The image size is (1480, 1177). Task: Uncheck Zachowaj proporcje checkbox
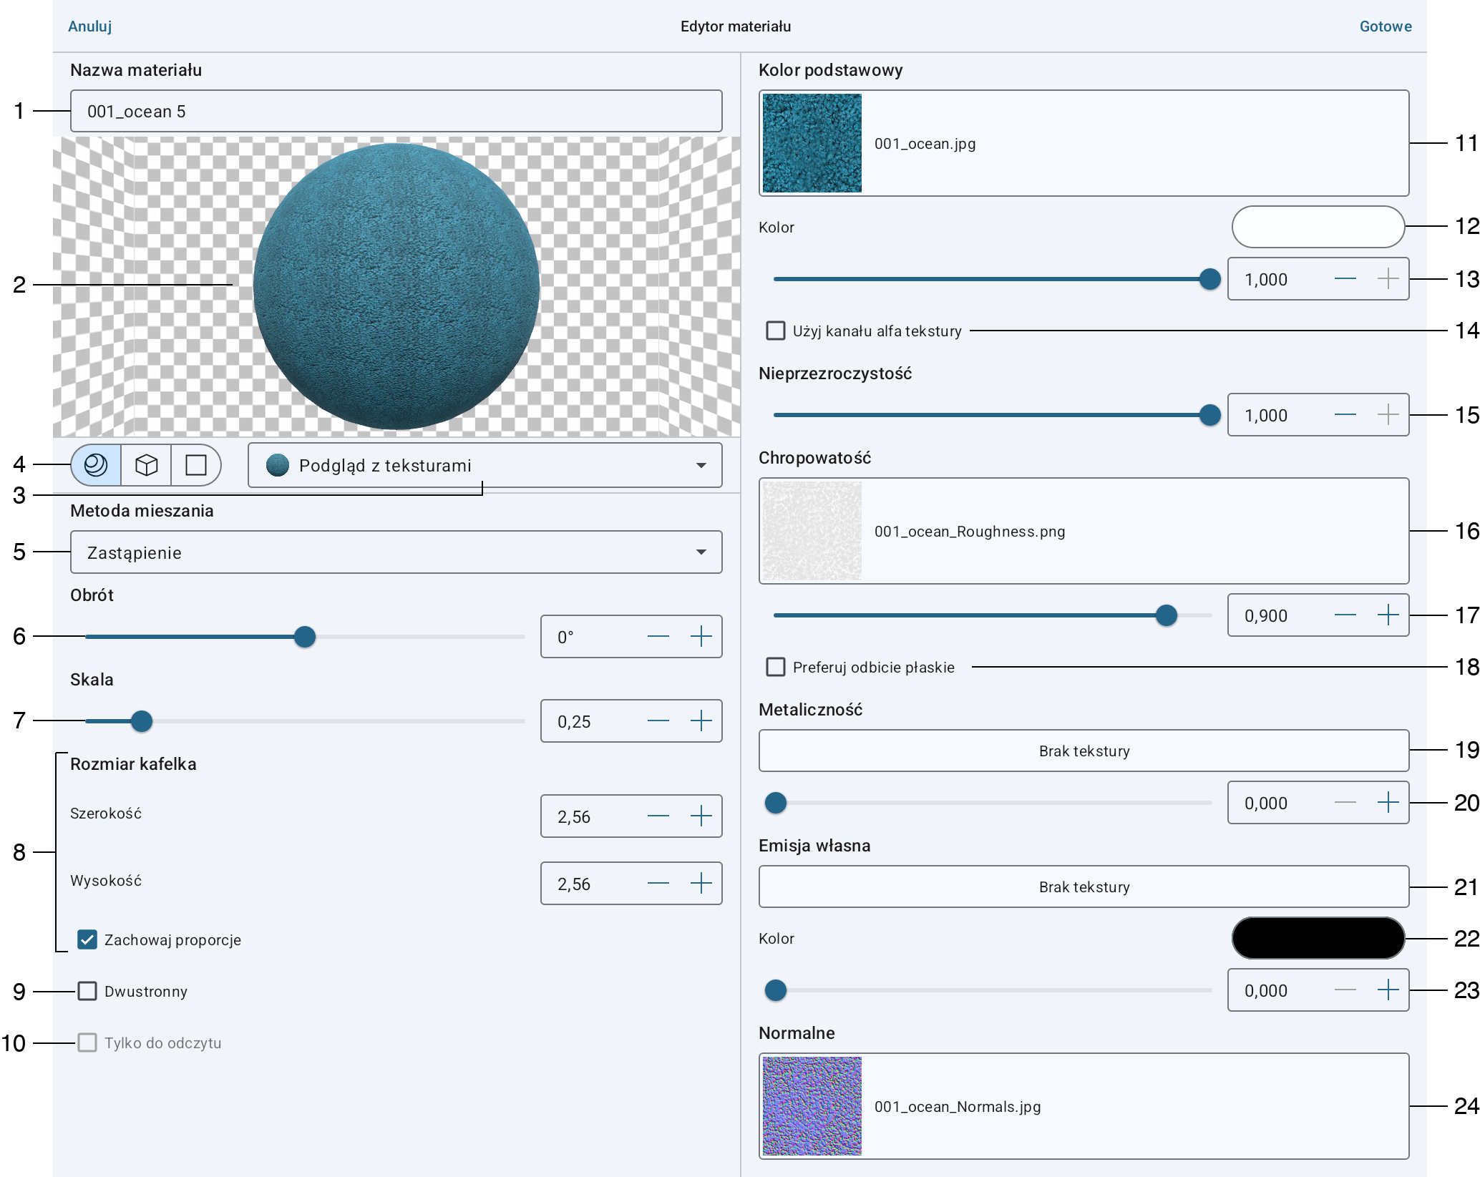[x=87, y=939]
